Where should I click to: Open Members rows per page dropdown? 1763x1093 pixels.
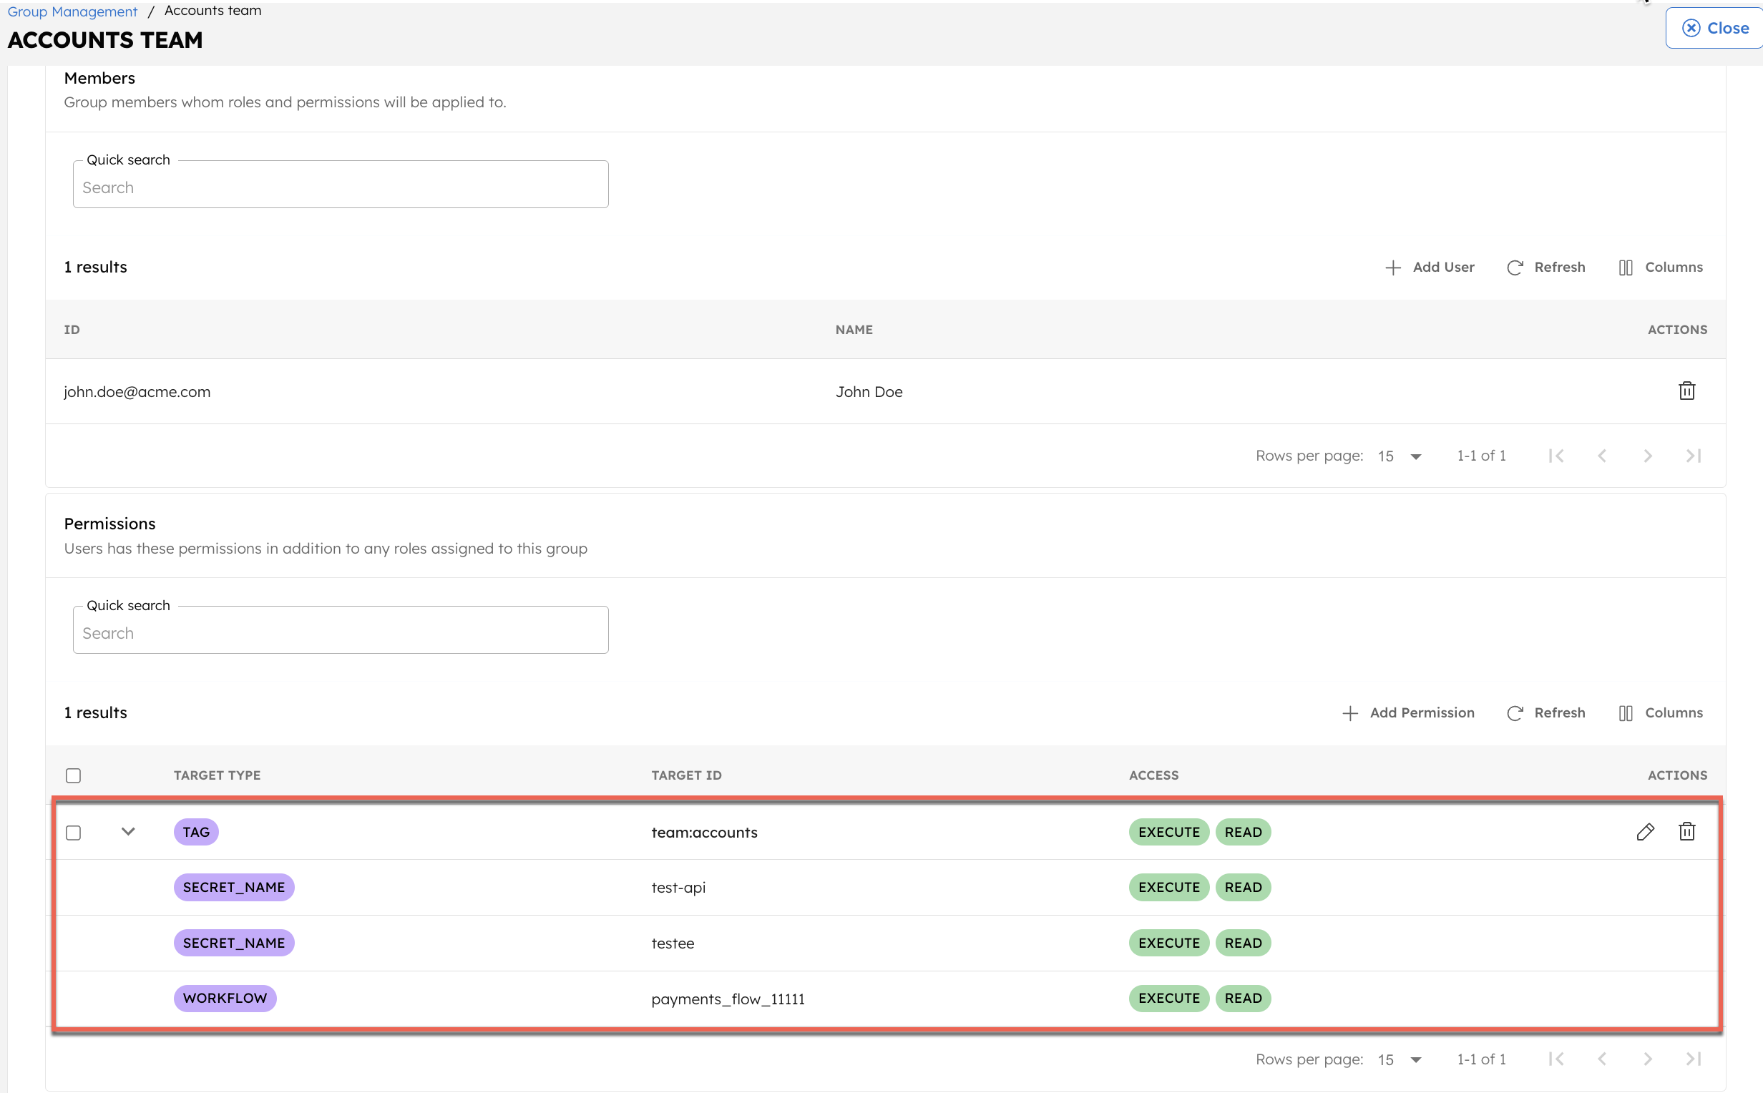click(x=1400, y=456)
